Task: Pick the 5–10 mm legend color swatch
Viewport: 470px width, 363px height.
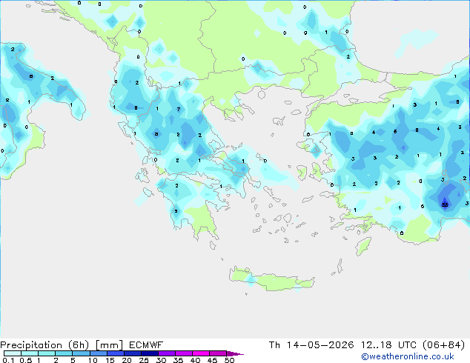Action: coord(81,353)
